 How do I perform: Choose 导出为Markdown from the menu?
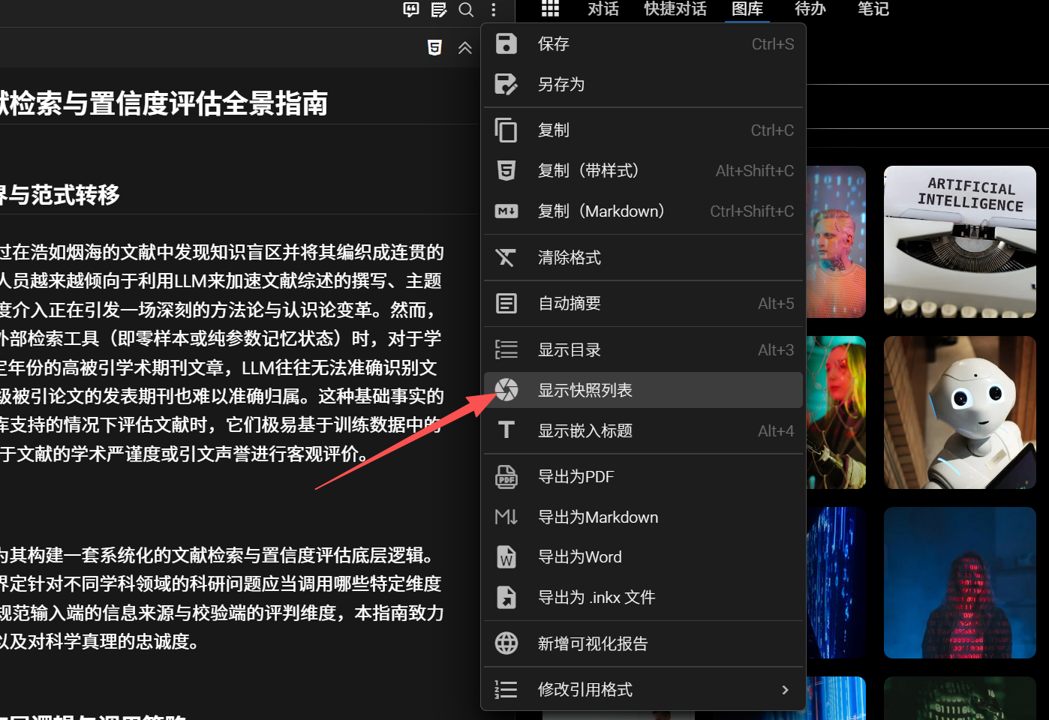[597, 517]
